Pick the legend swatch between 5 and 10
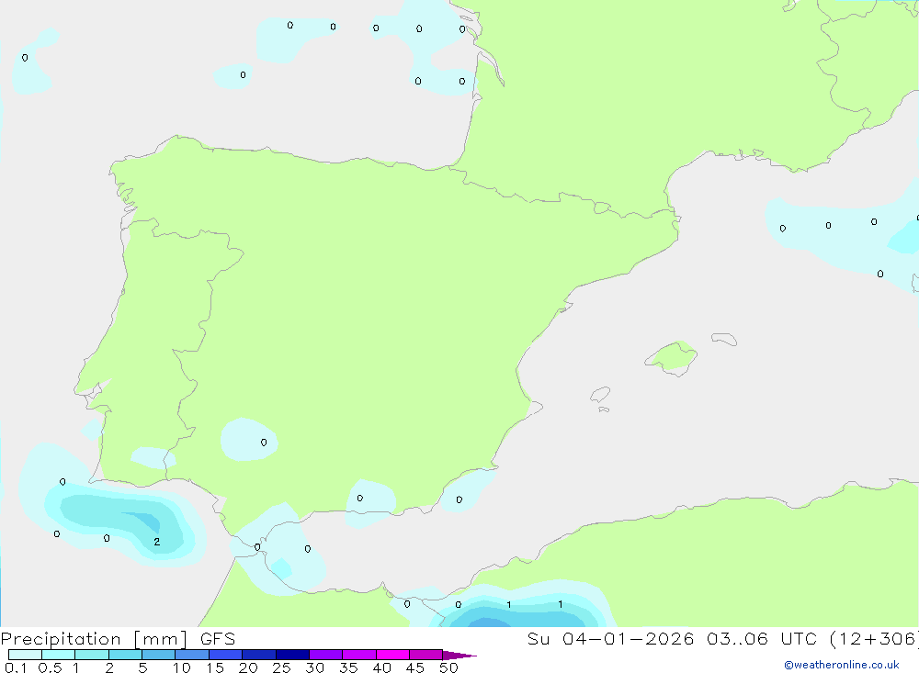Screen dimensions: 919x673 point(159,655)
